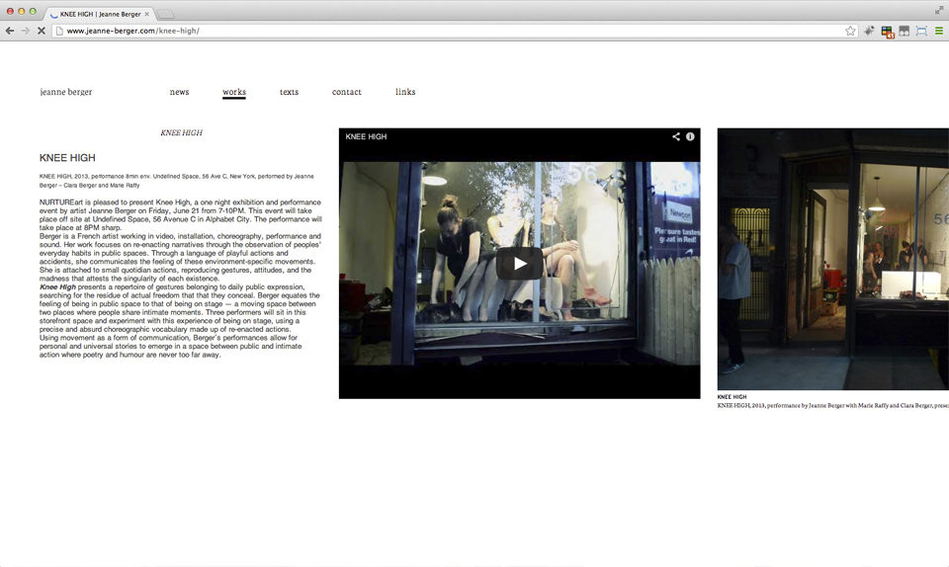Screen dimensions: 949x567
Task: Click the italic KNEE HIGH heading link
Action: (x=181, y=132)
